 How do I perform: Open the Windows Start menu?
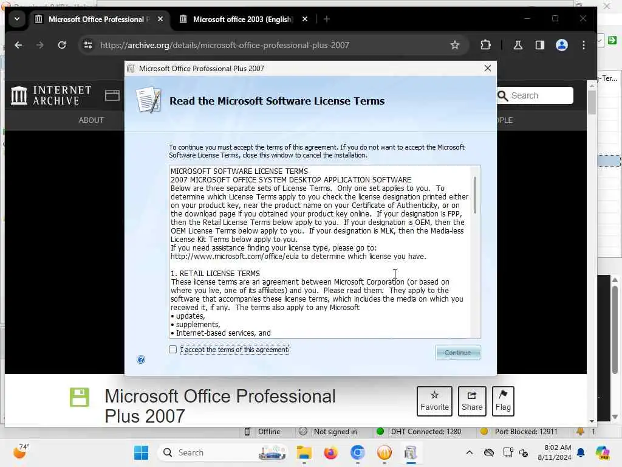tap(141, 452)
